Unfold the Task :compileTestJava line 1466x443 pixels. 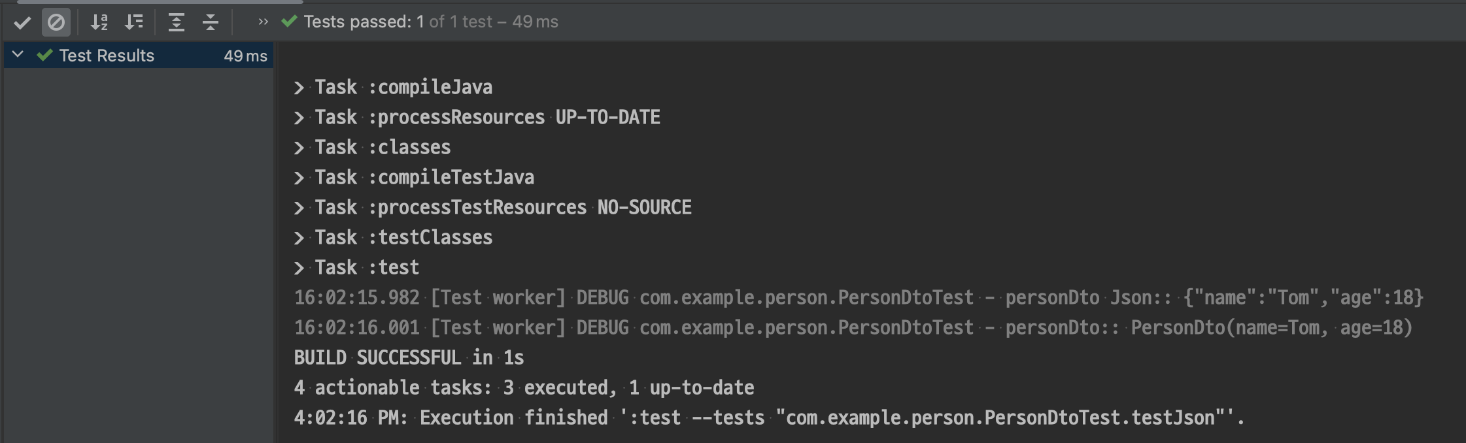(x=299, y=178)
